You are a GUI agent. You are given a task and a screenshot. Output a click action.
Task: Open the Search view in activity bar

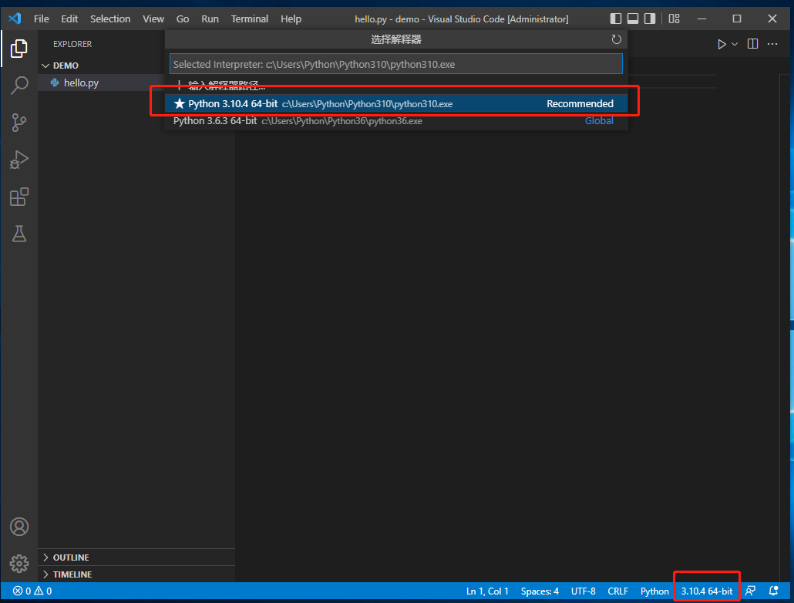click(x=19, y=85)
